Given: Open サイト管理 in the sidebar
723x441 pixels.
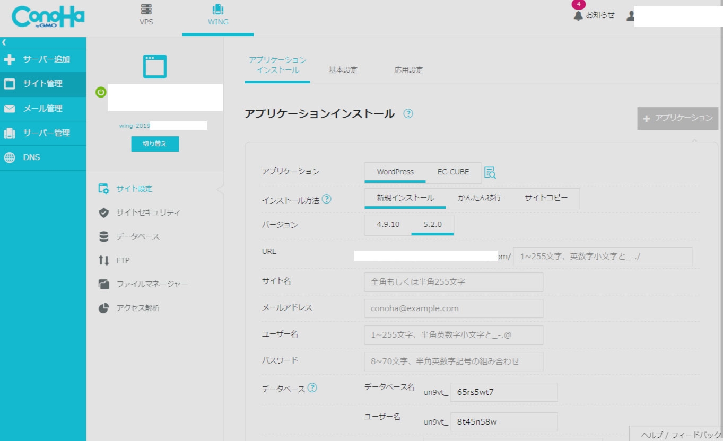Looking at the screenshot, I should click(43, 84).
